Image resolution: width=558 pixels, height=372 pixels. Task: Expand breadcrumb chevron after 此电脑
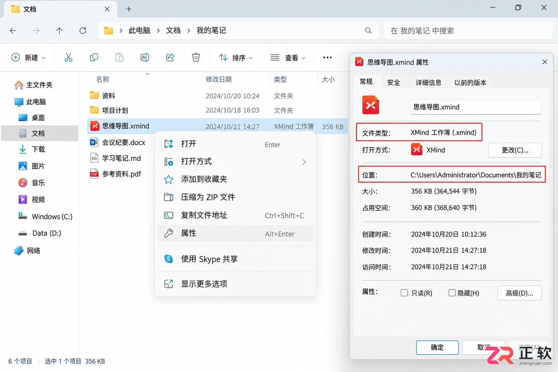coord(158,31)
